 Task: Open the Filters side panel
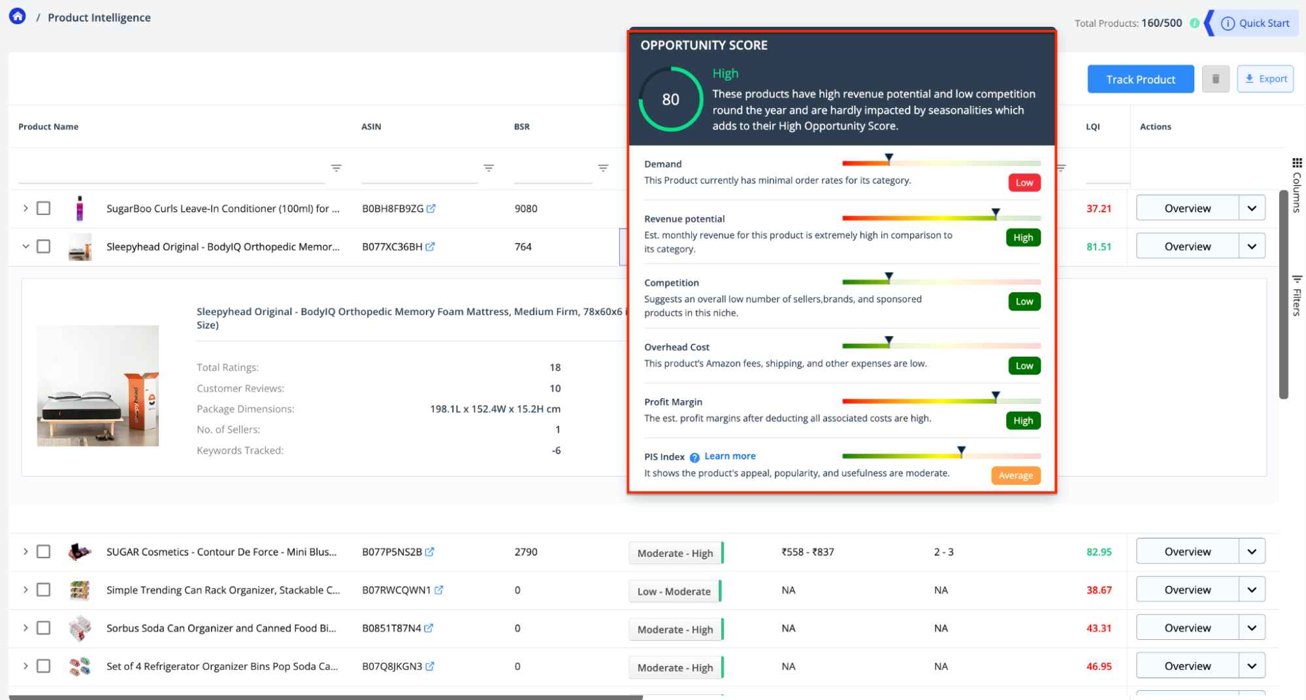coord(1297,295)
